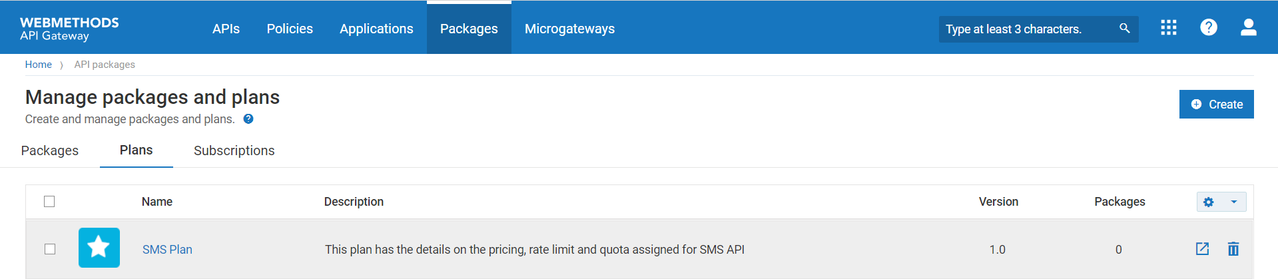Click the help icon beside the page subtitle
Image resolution: width=1278 pixels, height=279 pixels.
point(248,119)
